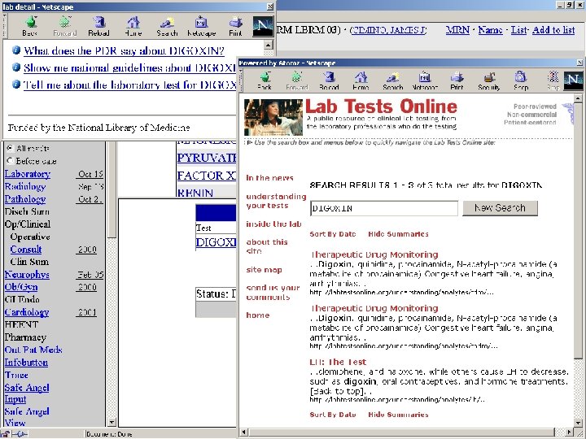The width and height of the screenshot is (586, 439).
Task: Click the Atomz window horizontal scrollbar left arrow
Action: pos(243,432)
